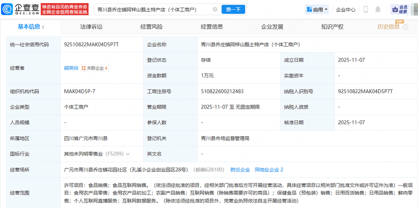The width and height of the screenshot is (418, 208).
Task: Click region value 四川省广元市青川县
Action: [x=86, y=138]
